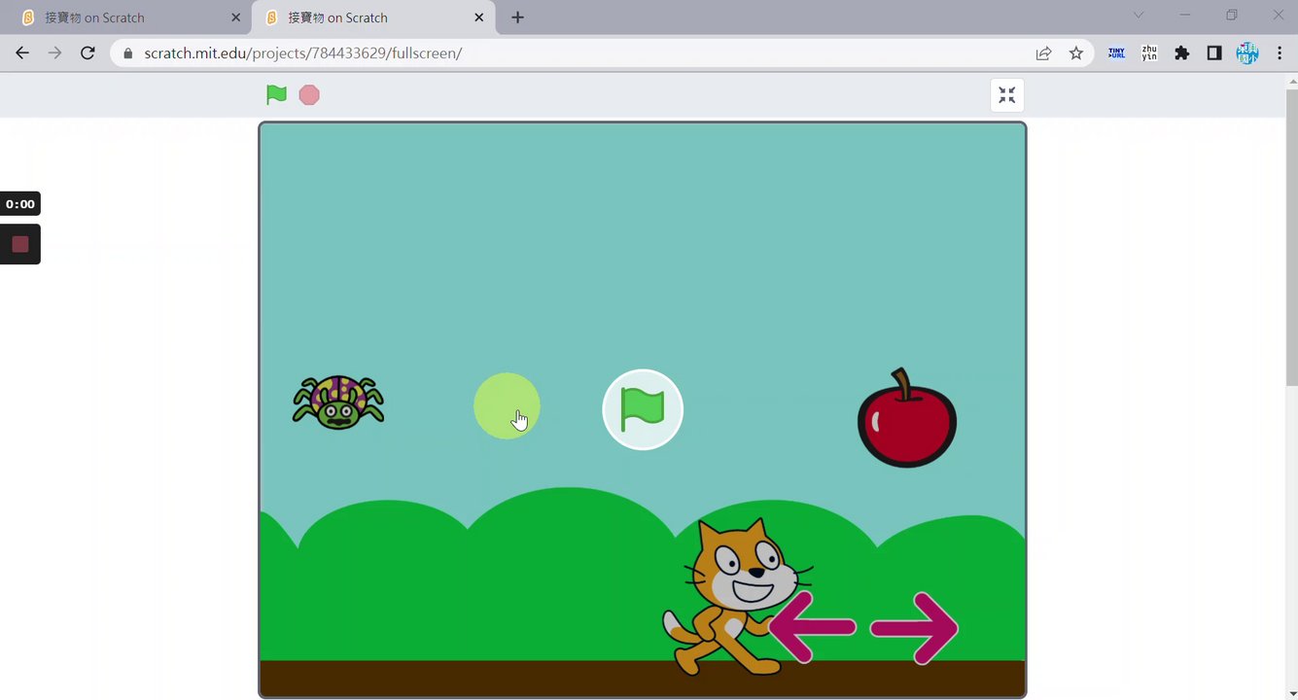This screenshot has height=700, width=1298.
Task: Stop recording with the red square button
Action: coord(19,244)
